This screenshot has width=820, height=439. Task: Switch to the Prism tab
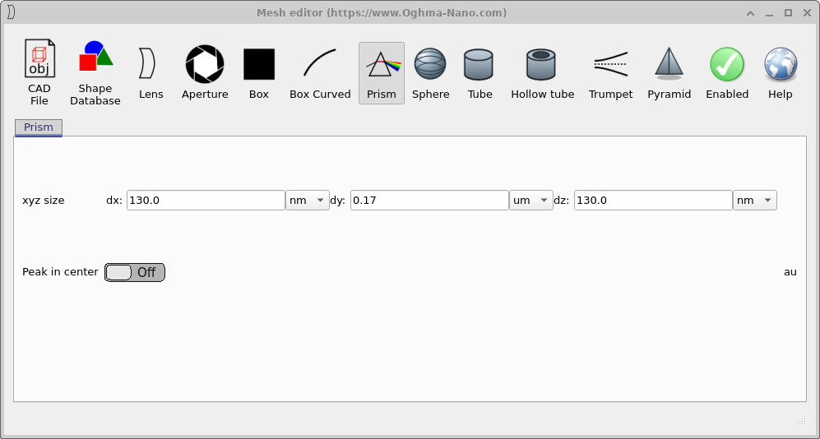(x=38, y=127)
